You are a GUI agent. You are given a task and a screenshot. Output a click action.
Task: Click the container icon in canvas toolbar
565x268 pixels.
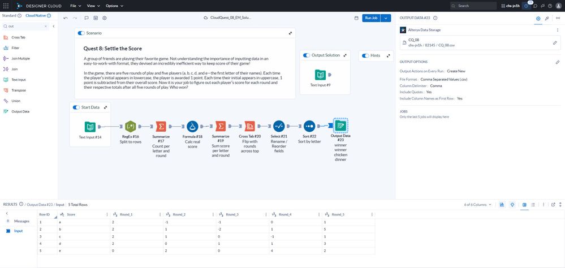pos(96,18)
